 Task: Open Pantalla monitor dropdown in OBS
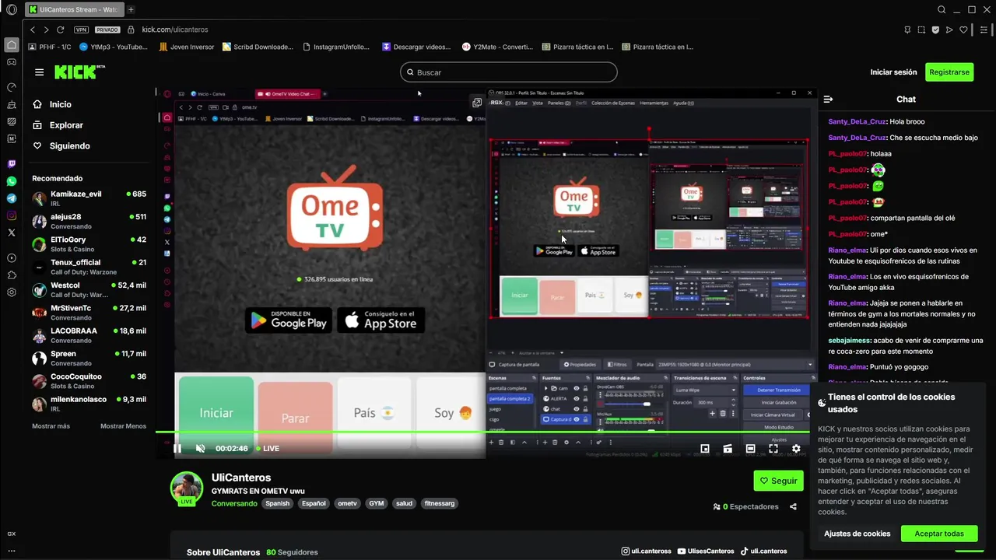coord(735,364)
